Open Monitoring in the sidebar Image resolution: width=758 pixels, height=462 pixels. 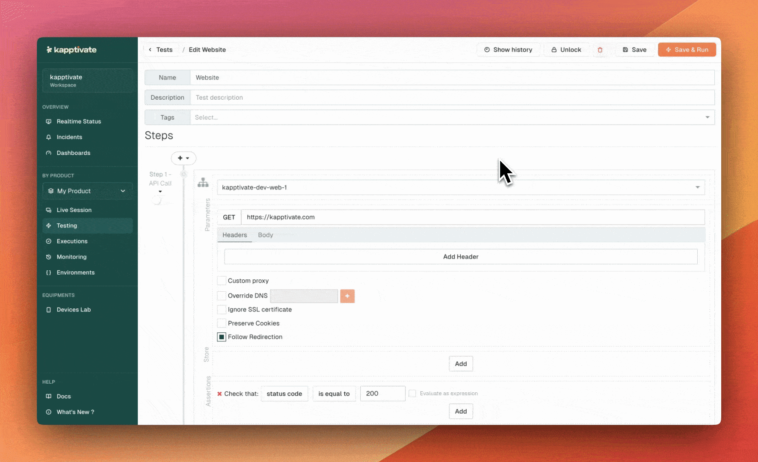click(x=71, y=257)
